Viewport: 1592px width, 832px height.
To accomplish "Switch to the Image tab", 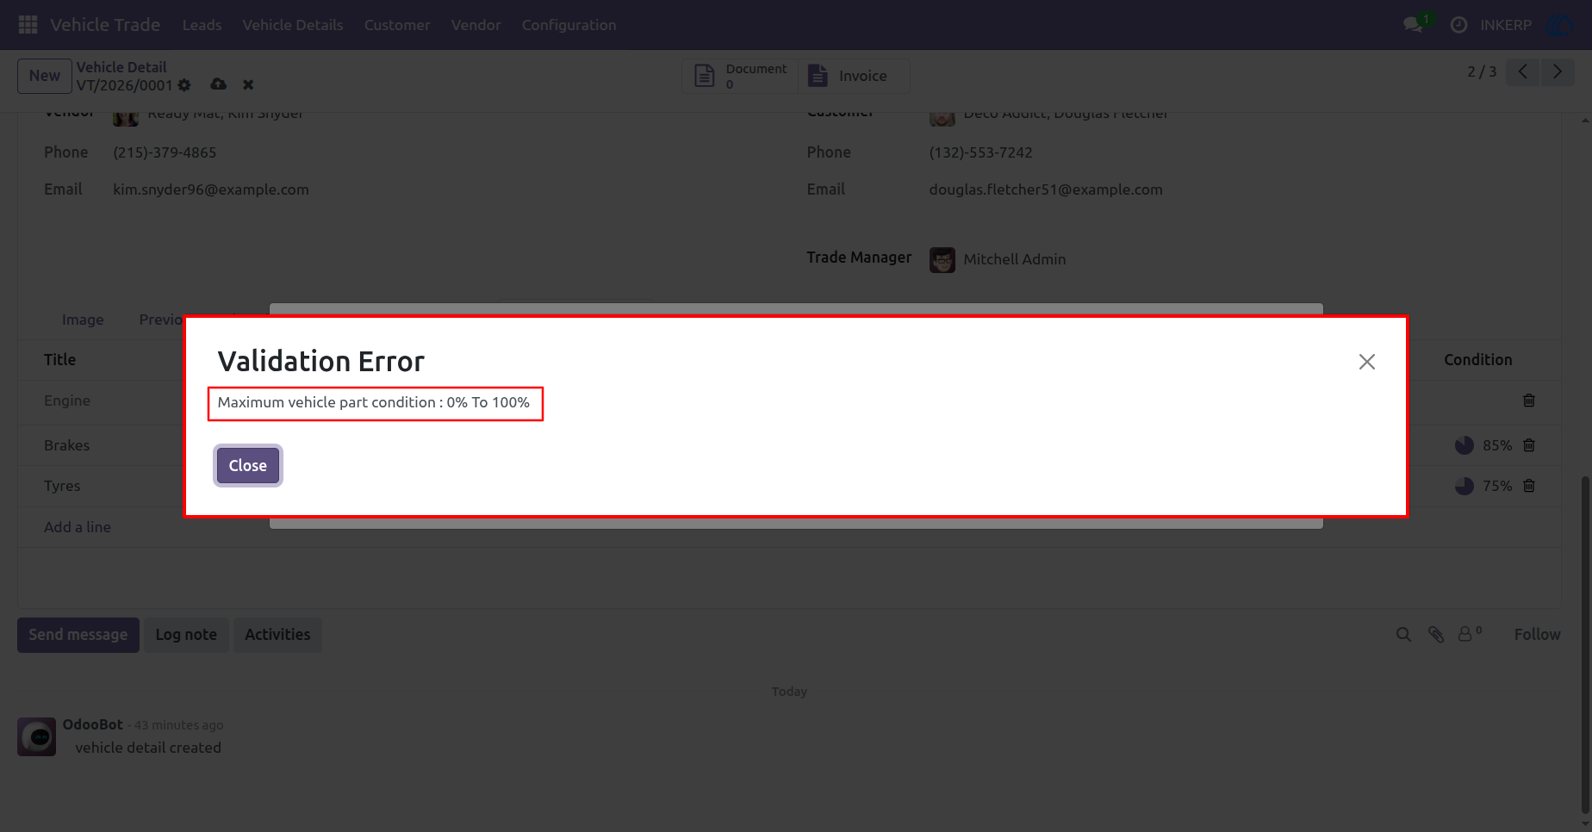I will [x=83, y=320].
